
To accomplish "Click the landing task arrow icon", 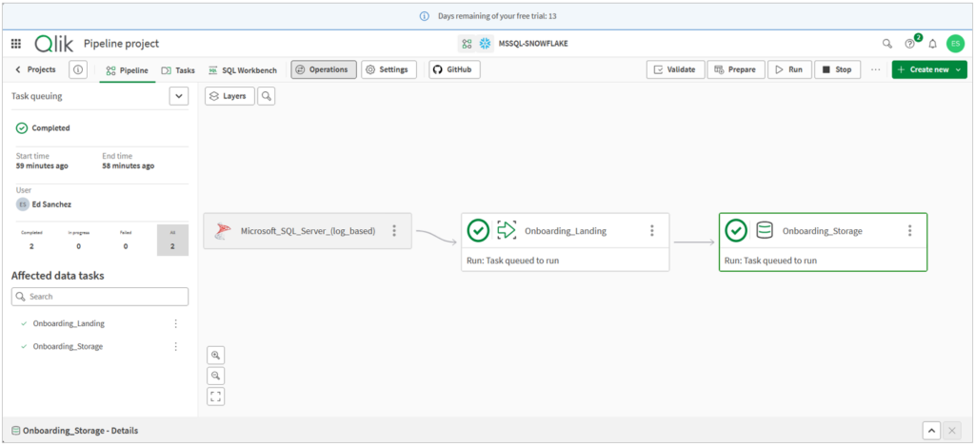I will click(507, 231).
